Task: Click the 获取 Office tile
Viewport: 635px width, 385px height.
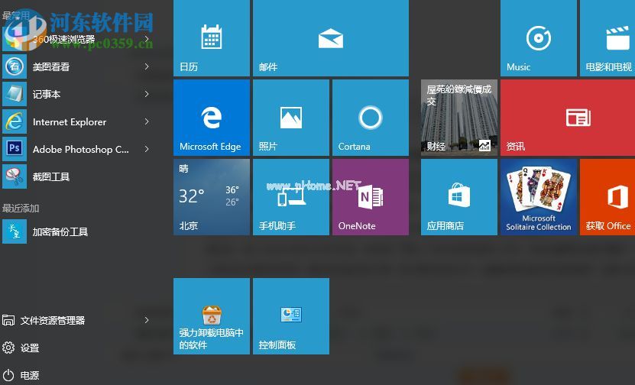Action: (607, 197)
